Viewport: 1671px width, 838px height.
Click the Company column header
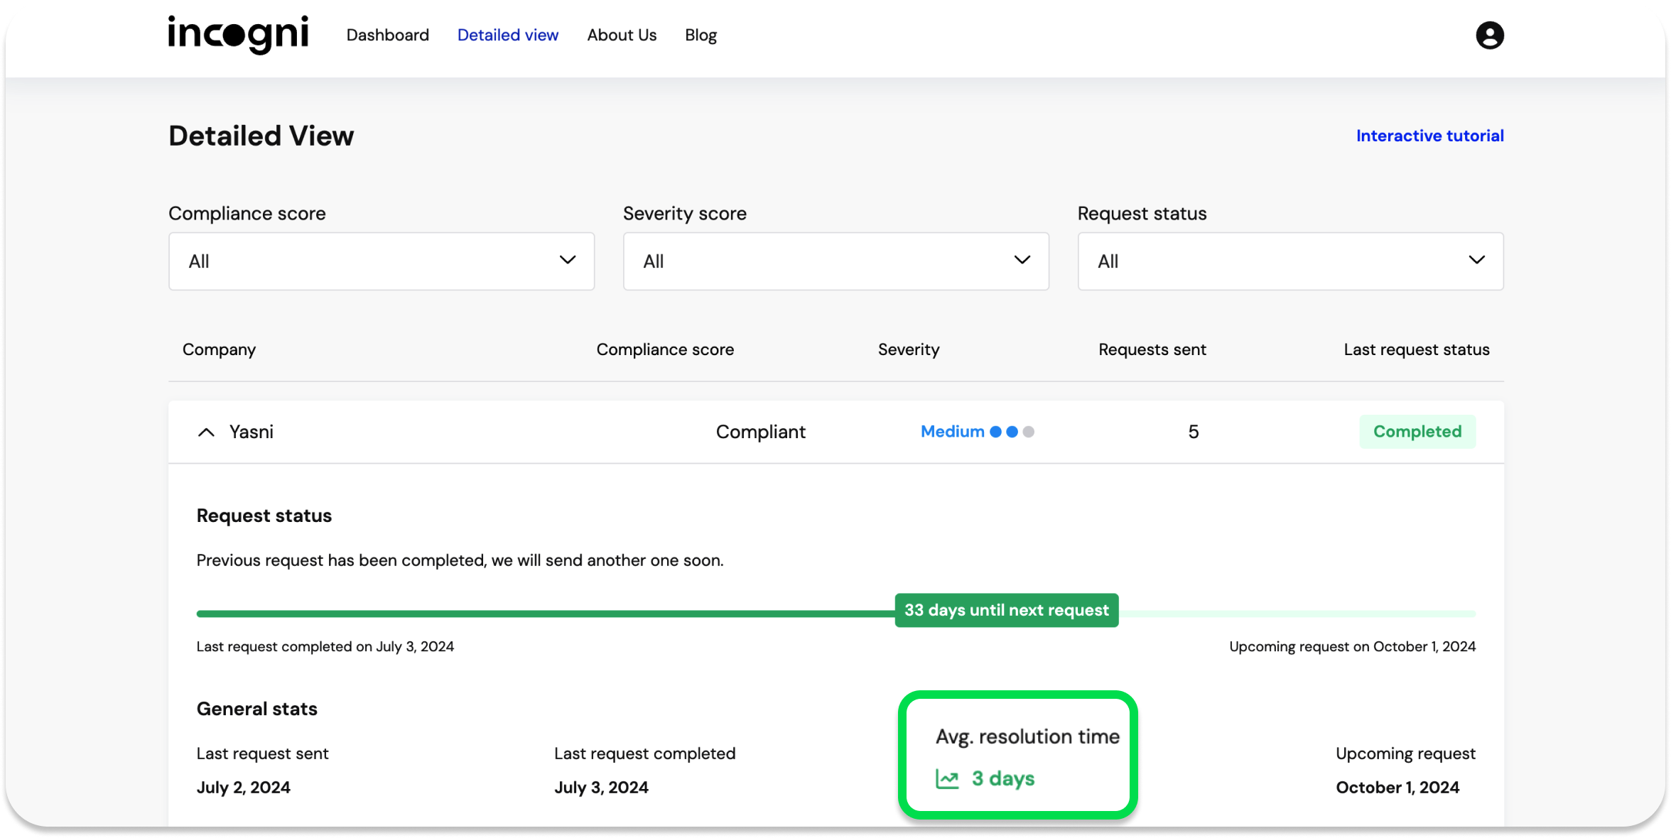[x=219, y=349]
